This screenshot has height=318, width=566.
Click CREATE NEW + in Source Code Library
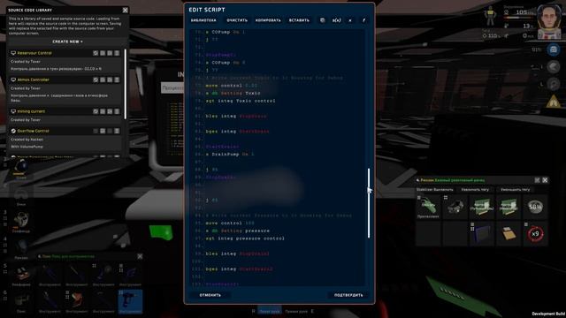[x=67, y=42]
